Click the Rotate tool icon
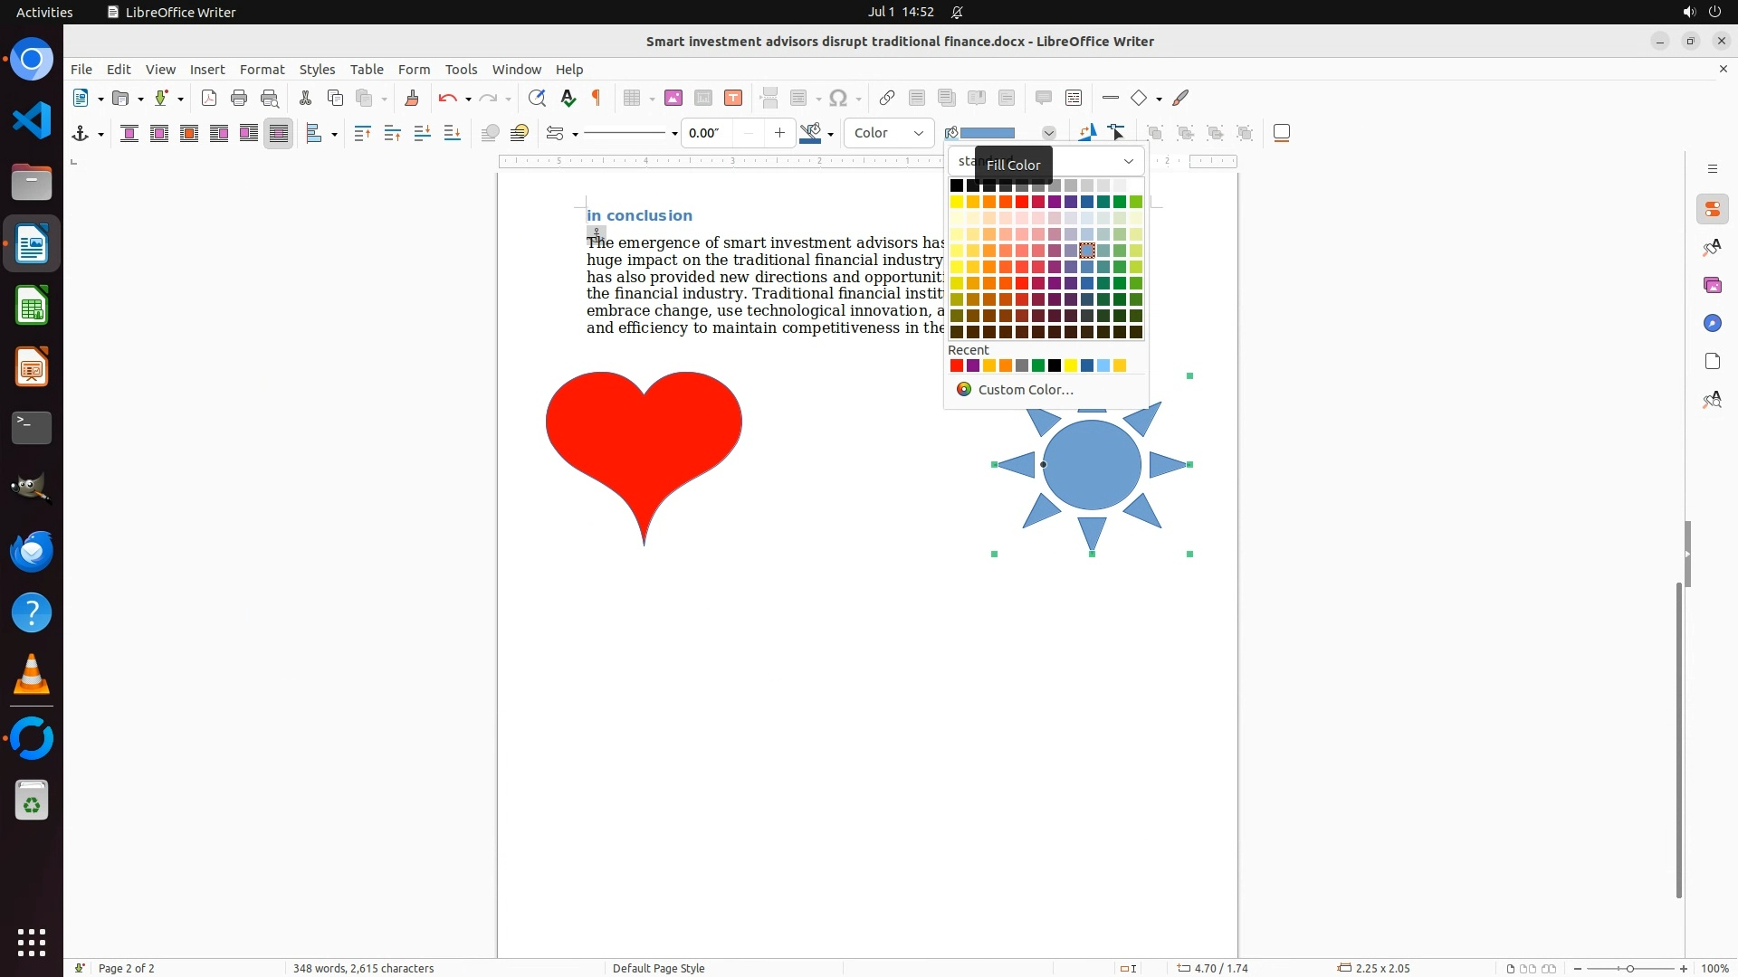The image size is (1738, 977). (x=1087, y=134)
